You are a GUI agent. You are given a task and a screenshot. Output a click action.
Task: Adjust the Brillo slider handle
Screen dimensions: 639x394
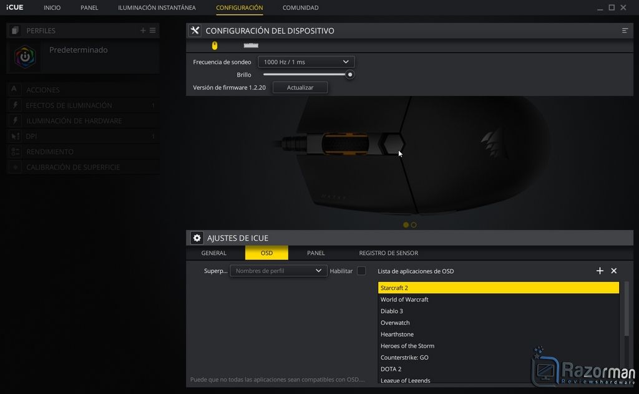click(349, 74)
